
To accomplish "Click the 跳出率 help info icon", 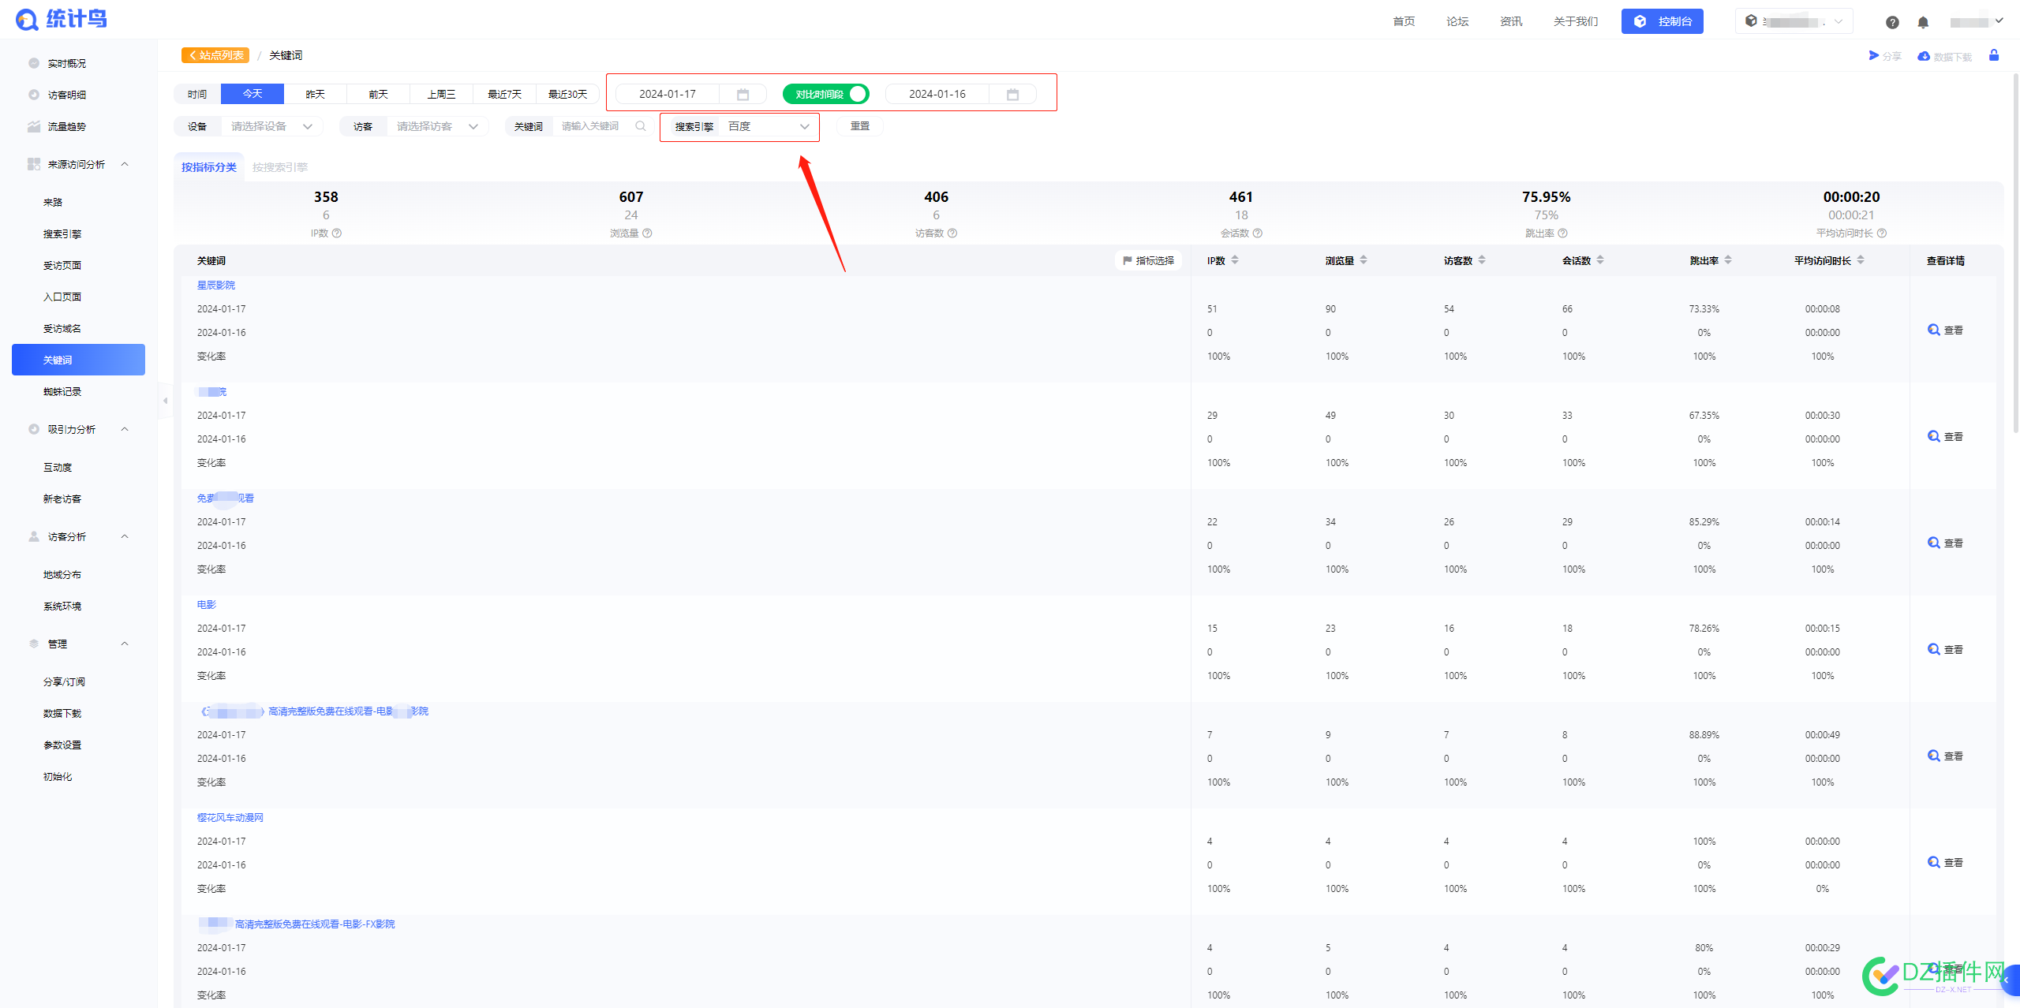I will click(x=1562, y=233).
